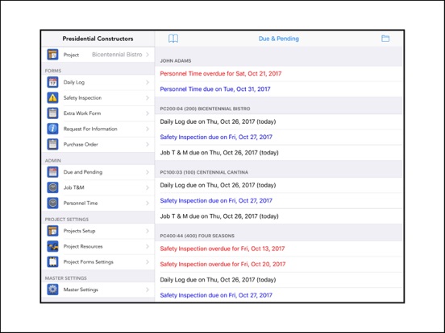Viewport: 445px width, 333px height.
Task: Open Projects Setup menu item
Action: click(98, 231)
